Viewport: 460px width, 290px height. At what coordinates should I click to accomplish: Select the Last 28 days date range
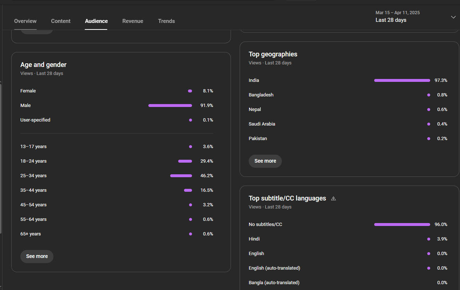pyautogui.click(x=391, y=20)
